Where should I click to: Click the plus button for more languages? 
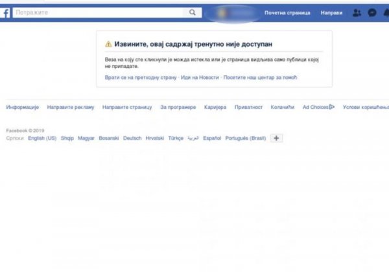point(276,138)
